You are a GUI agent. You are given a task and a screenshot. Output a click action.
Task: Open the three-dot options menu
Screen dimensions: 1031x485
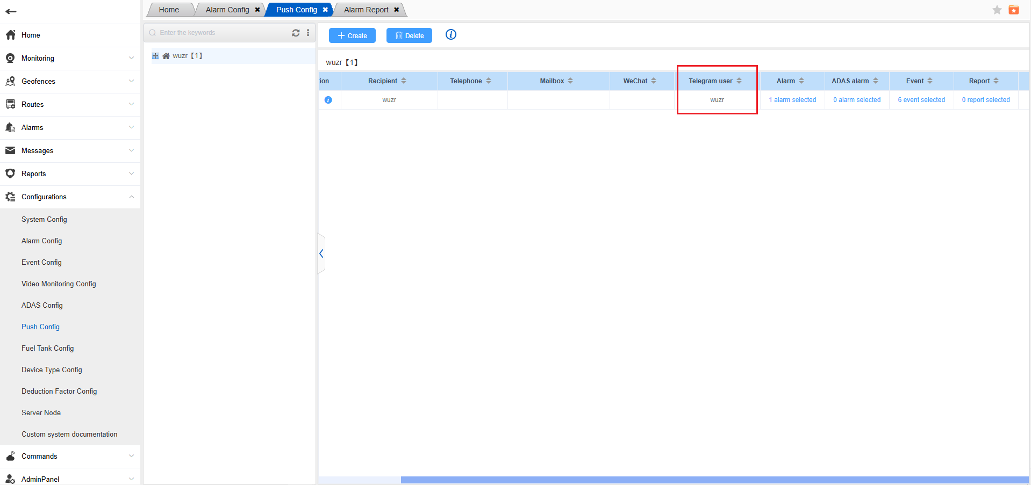(x=308, y=33)
